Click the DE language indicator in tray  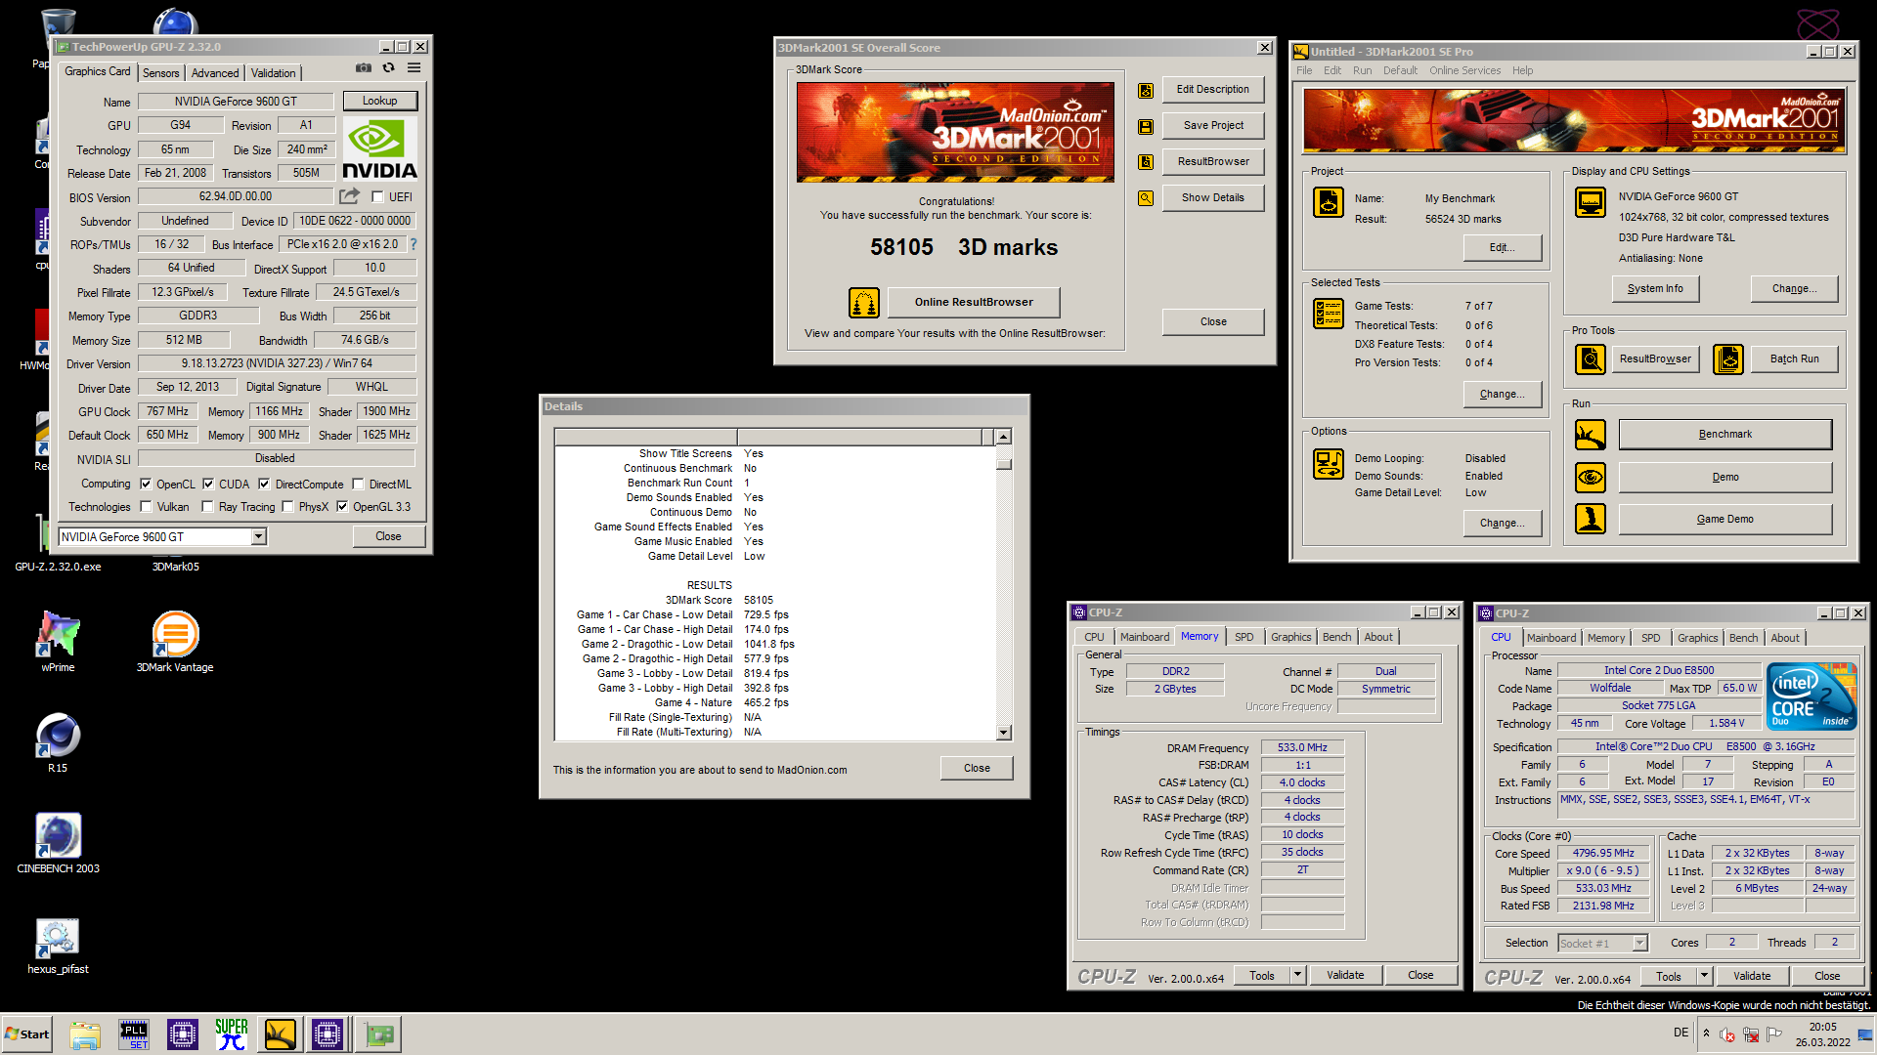pyautogui.click(x=1681, y=1033)
